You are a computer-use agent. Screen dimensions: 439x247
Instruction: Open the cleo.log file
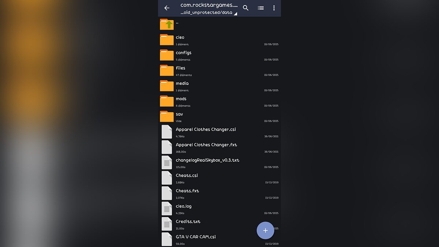[x=184, y=206]
